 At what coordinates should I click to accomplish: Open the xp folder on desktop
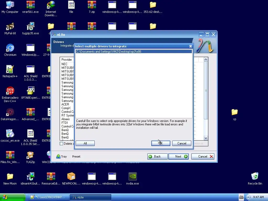click(234, 114)
